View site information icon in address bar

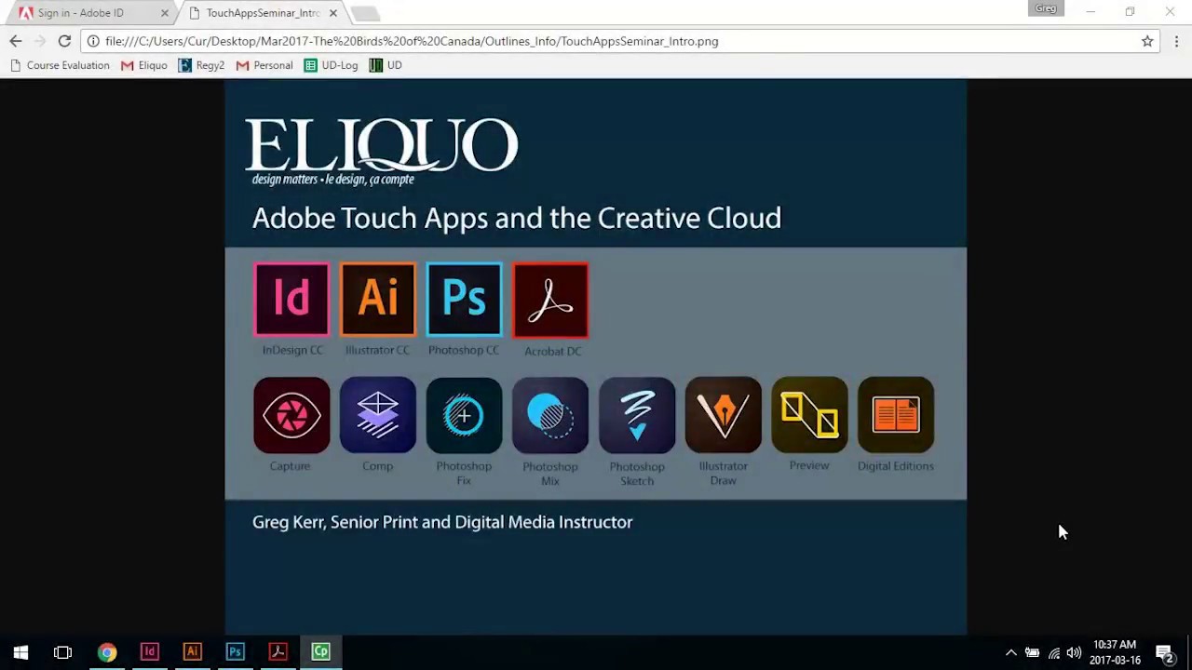click(93, 41)
